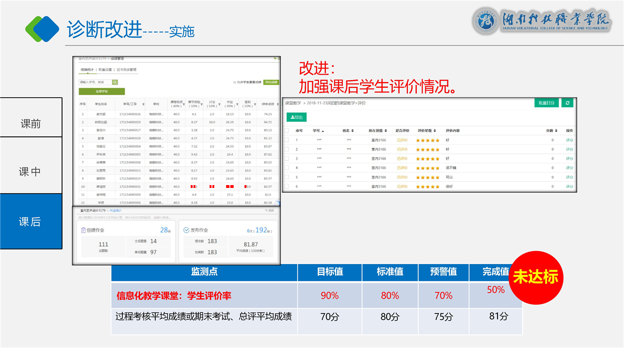The image size is (624, 348).
Task: Click the college logo emblem
Action: [x=487, y=21]
